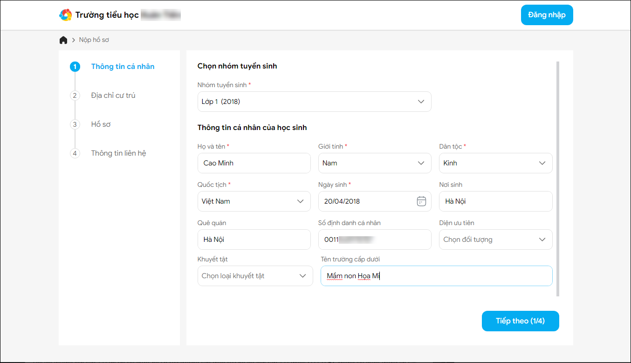Select step 4 circle icon

75,153
